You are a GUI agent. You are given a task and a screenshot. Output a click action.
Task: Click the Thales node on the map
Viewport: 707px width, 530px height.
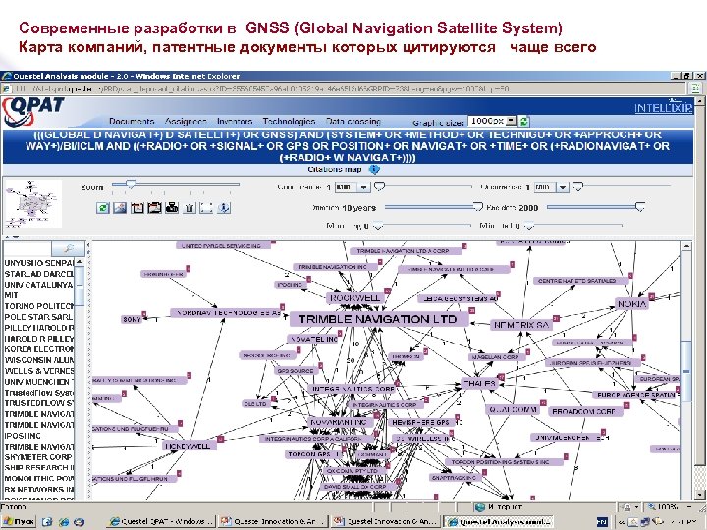[479, 384]
